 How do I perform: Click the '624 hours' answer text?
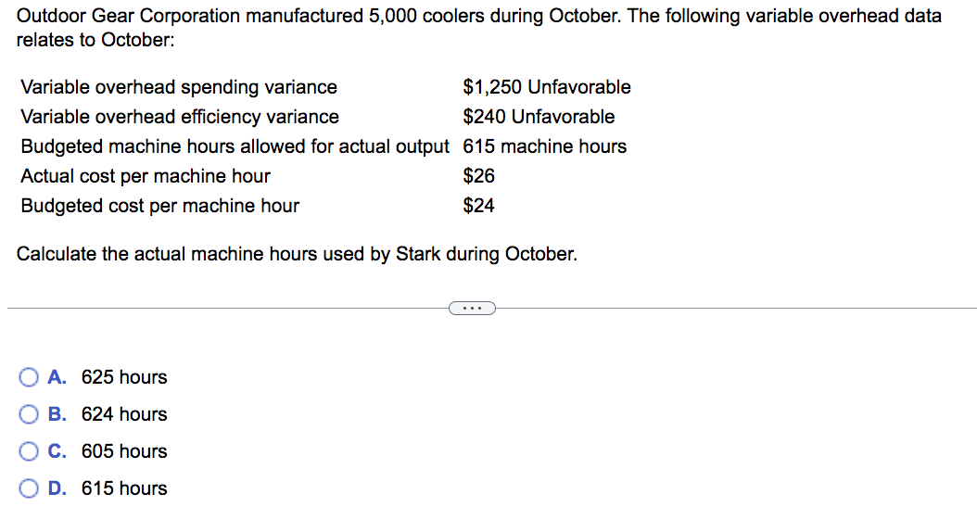124,414
